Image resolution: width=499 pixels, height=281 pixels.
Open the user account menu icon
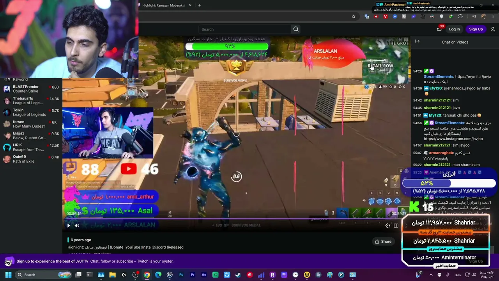pos(493,29)
